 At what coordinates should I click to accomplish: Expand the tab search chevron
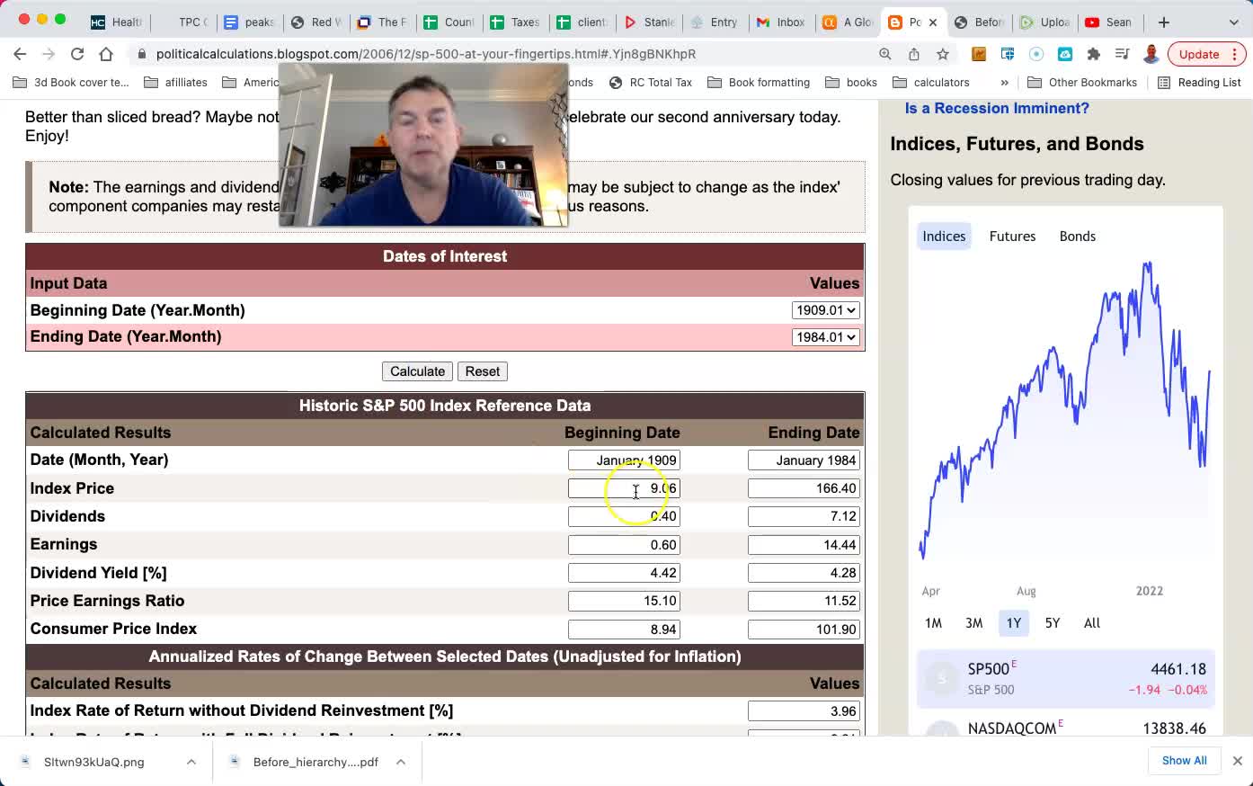(1233, 22)
